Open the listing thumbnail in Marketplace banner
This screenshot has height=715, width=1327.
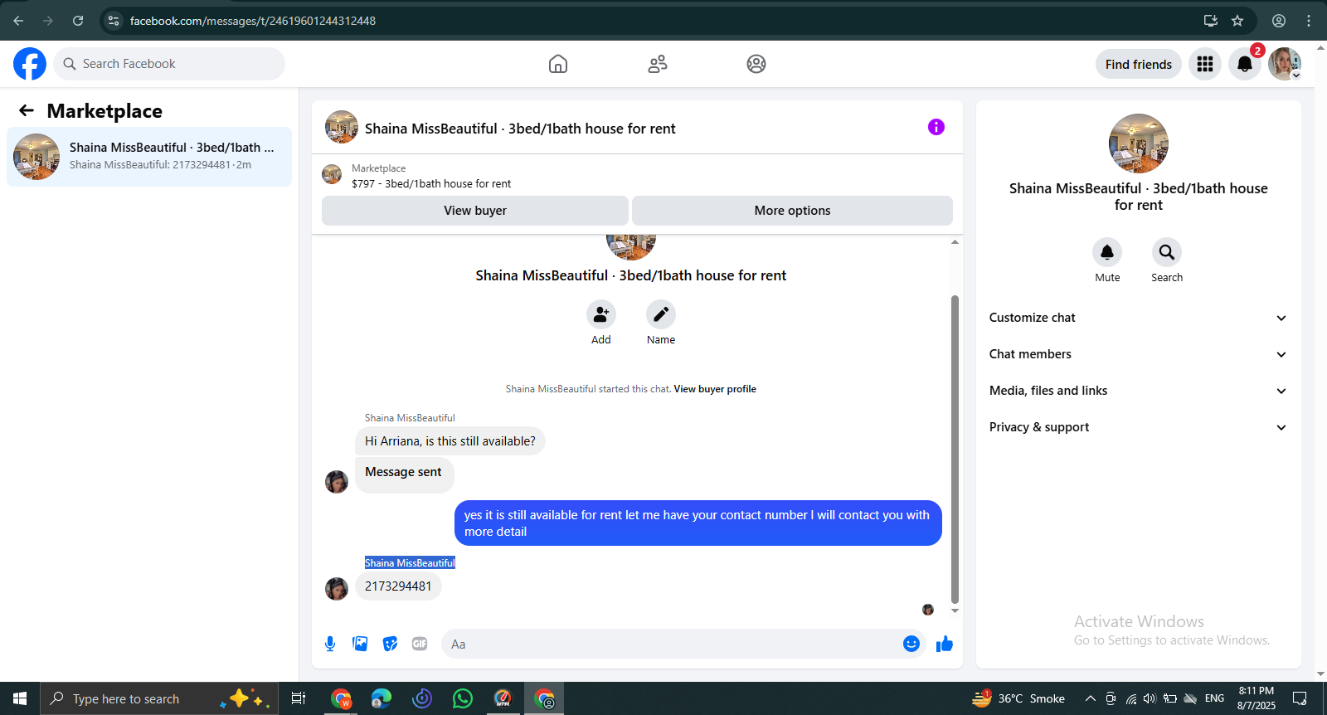pyautogui.click(x=332, y=174)
